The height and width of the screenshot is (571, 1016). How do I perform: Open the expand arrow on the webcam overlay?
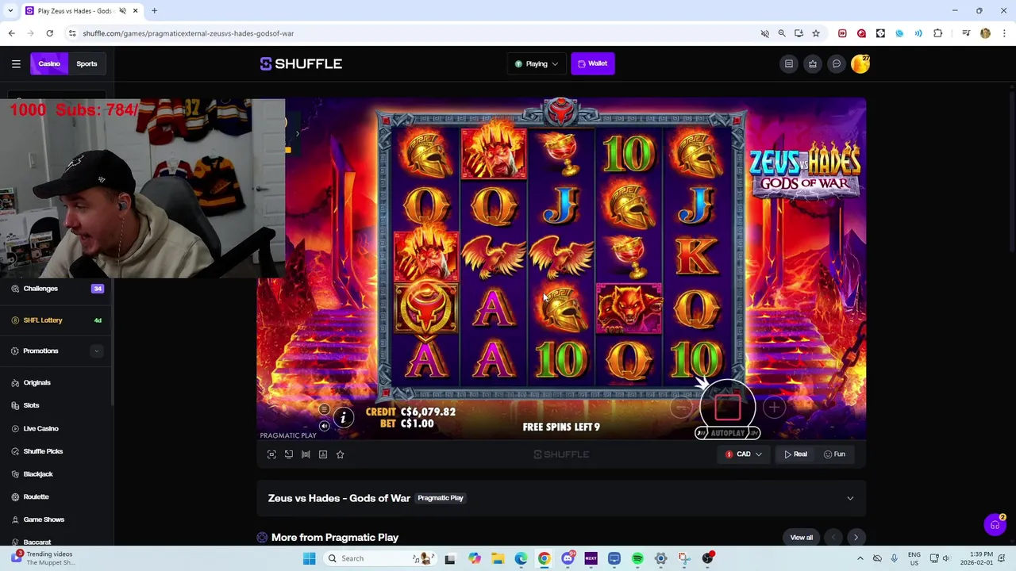coord(297,133)
